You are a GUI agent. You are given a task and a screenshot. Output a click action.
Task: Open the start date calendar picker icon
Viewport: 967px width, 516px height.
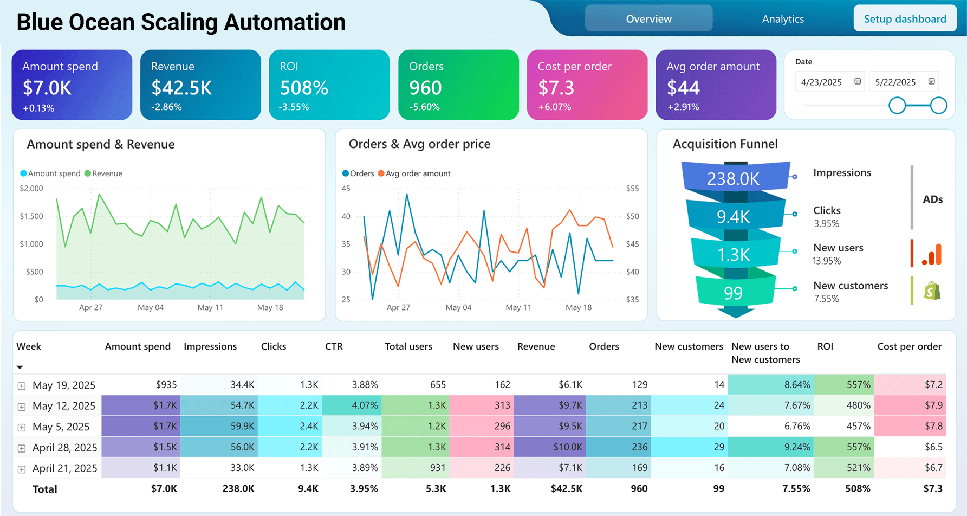coord(858,81)
